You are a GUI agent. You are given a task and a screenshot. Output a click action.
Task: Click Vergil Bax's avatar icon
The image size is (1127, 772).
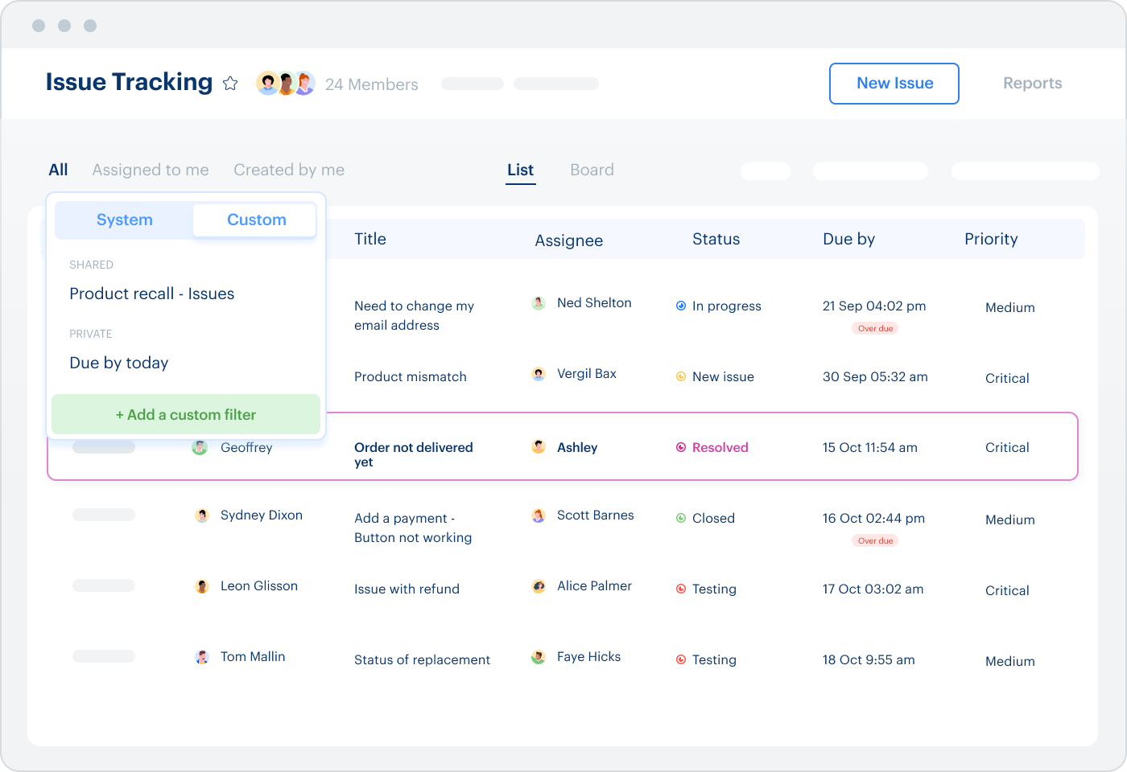click(538, 373)
